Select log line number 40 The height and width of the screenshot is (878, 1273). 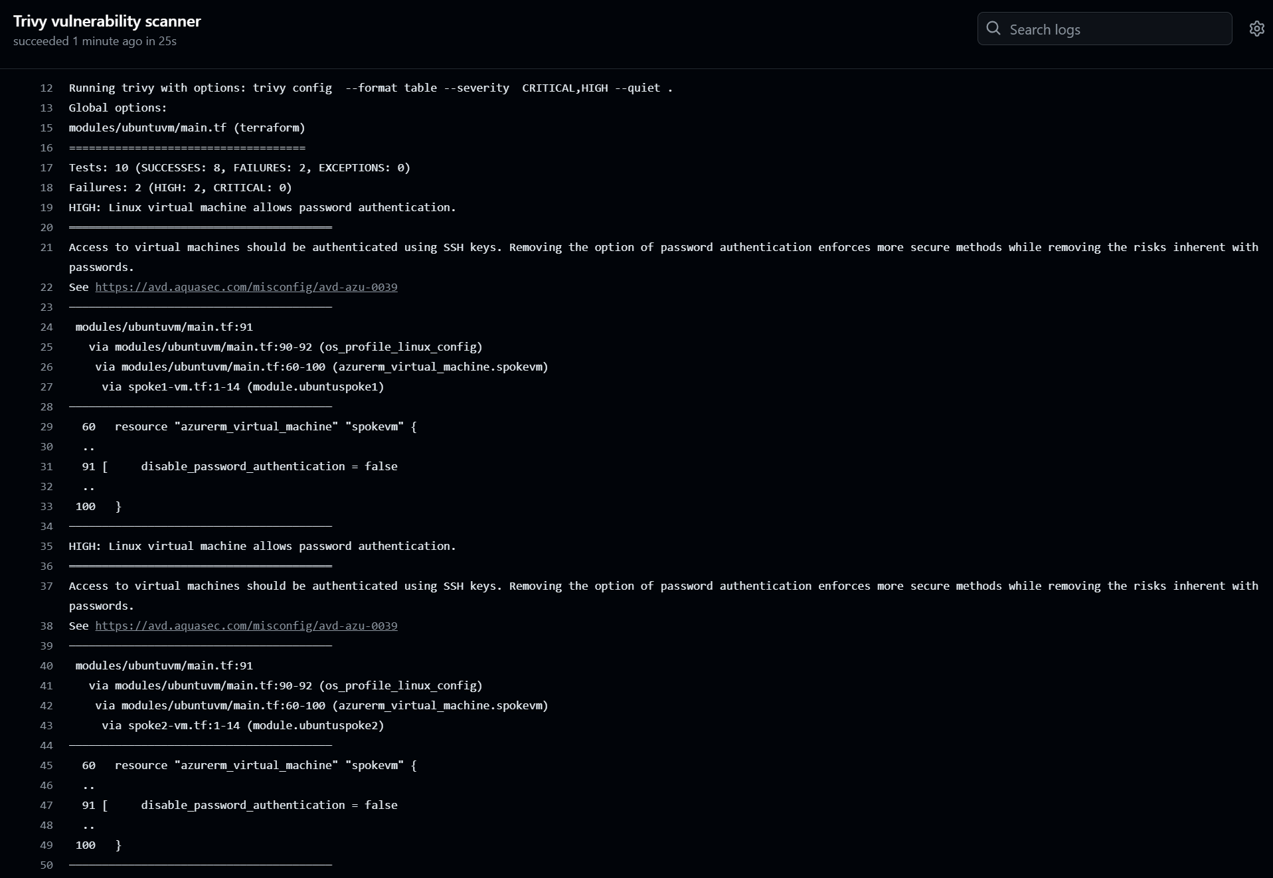click(46, 665)
